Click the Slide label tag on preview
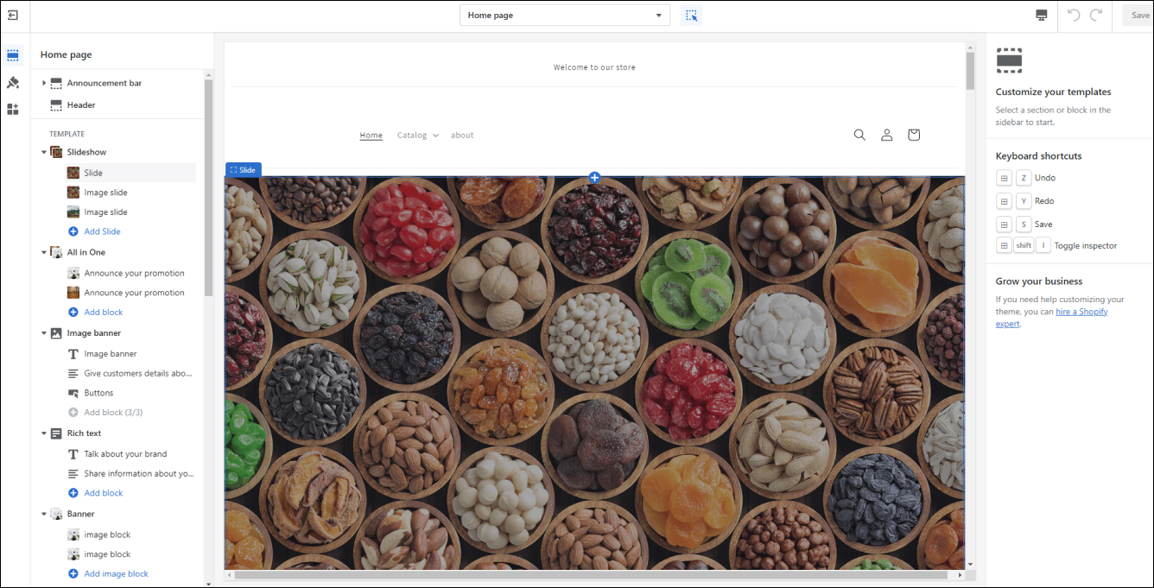Image resolution: width=1154 pixels, height=588 pixels. 243,170
